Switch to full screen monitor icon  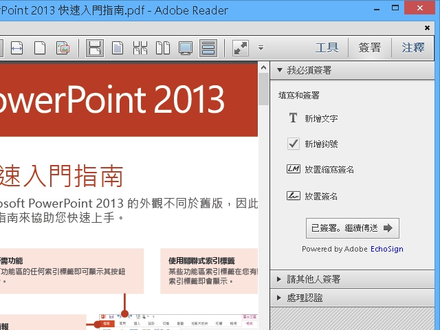[186, 48]
